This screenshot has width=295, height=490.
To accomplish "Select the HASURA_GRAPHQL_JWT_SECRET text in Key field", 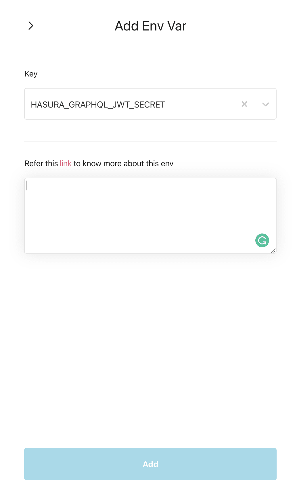I will [98, 105].
